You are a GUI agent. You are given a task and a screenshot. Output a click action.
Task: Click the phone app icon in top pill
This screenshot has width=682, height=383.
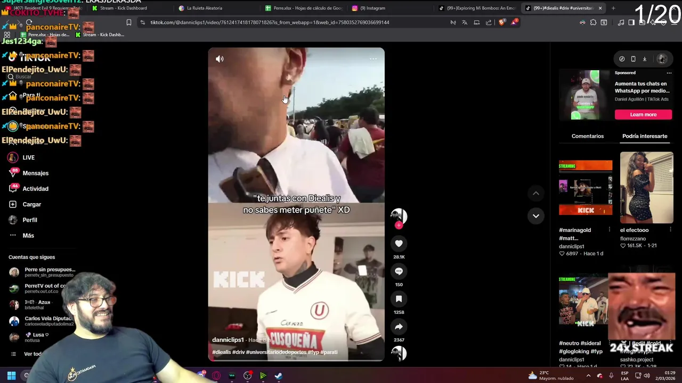pos(633,59)
